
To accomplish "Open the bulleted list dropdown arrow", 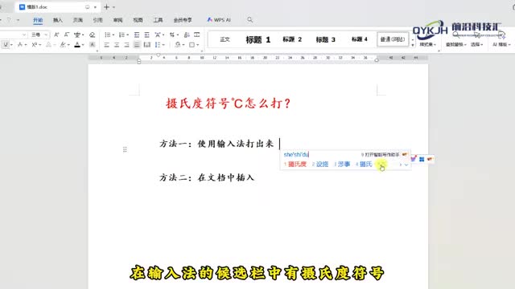I will tap(113, 35).
